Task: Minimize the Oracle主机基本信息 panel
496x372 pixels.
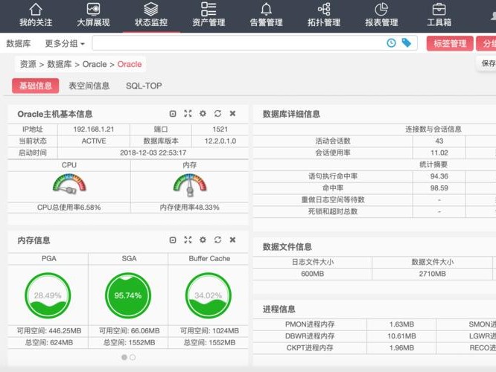Action: pyautogui.click(x=173, y=114)
